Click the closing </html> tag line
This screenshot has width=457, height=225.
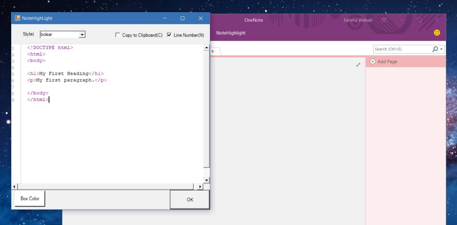click(38, 100)
